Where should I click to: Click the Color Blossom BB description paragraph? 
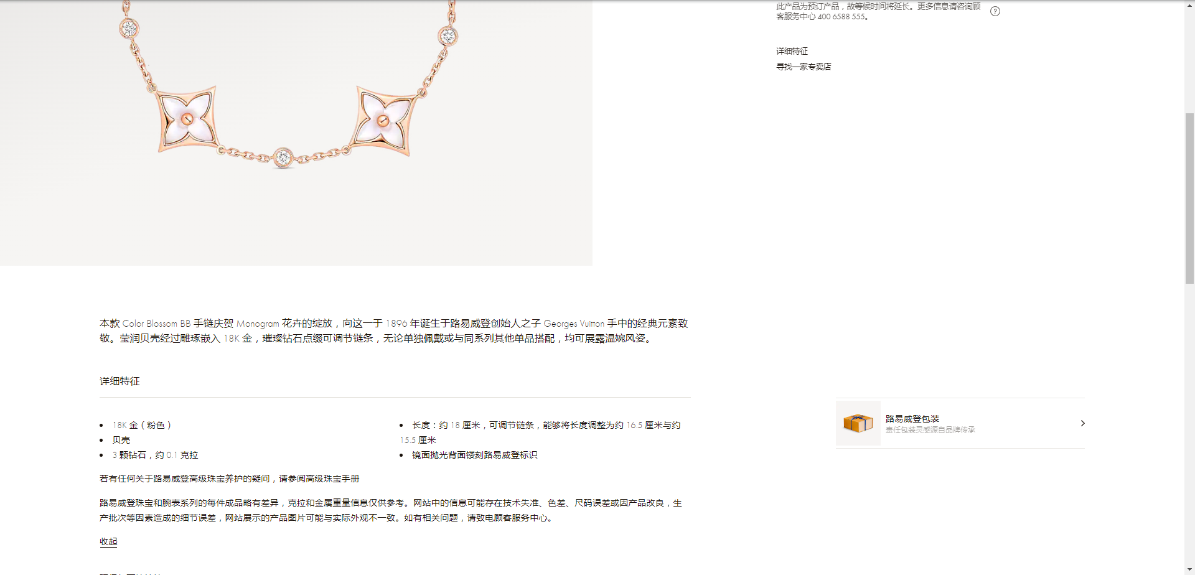pyautogui.click(x=393, y=331)
